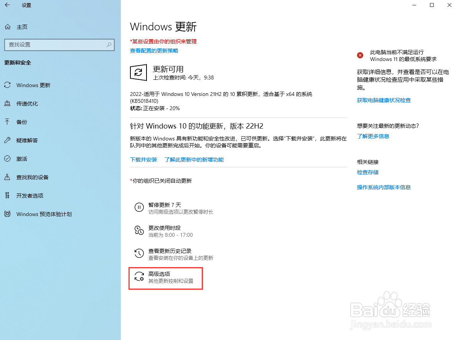This screenshot has width=456, height=340.
Task: Click 下载并安装 for version 22H2
Action: [143, 160]
